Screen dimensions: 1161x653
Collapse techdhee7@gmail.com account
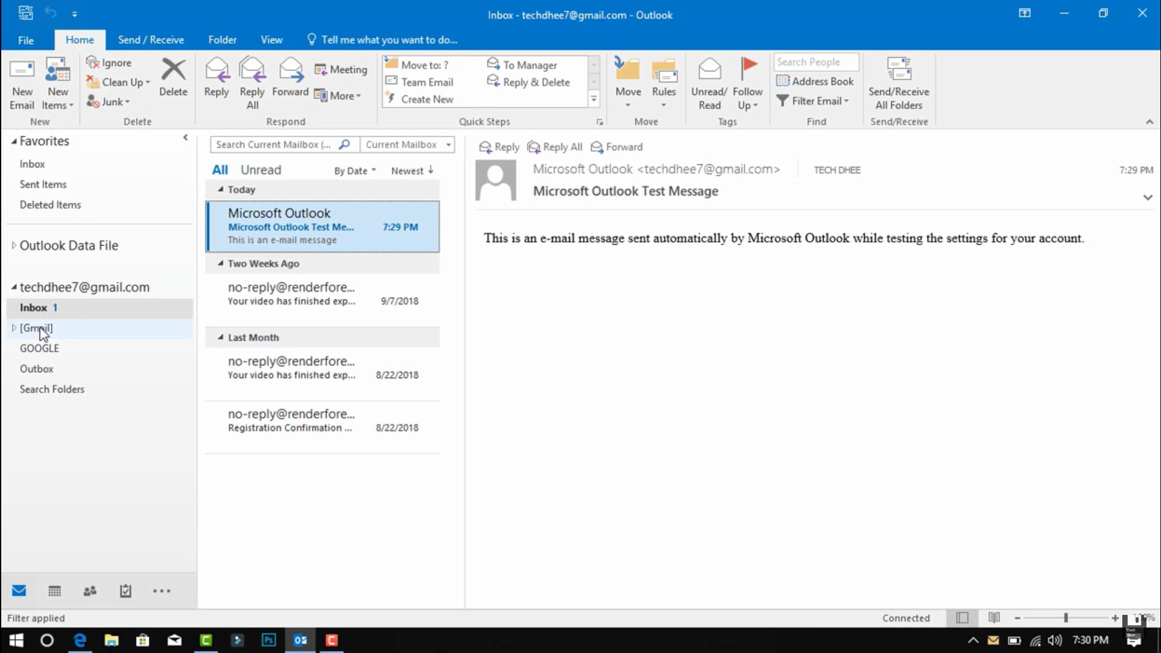coord(14,287)
